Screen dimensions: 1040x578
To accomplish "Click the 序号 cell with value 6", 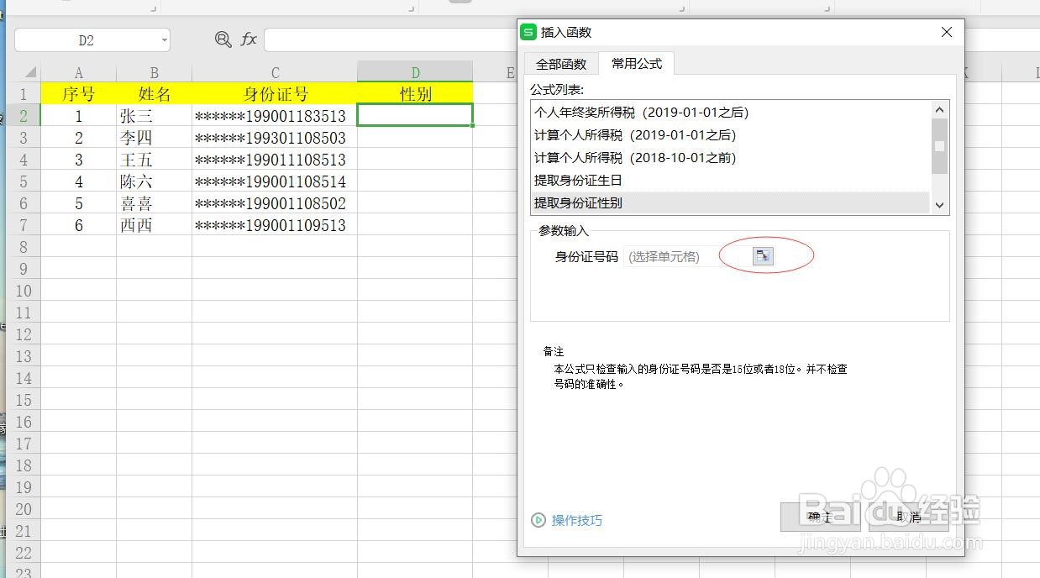I will 79,225.
